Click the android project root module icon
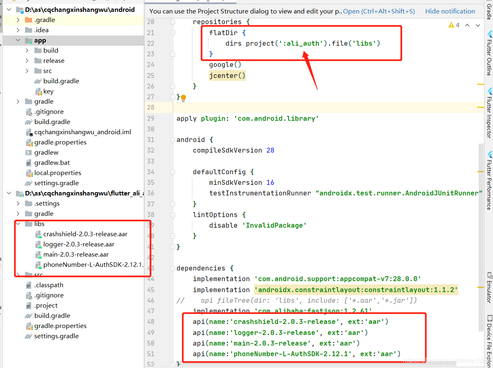 [19, 10]
